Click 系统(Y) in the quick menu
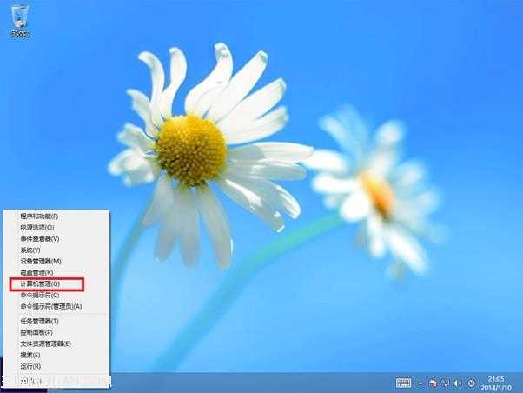 (x=30, y=250)
